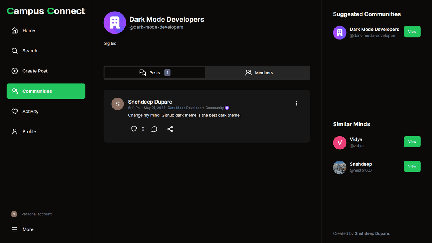View the suggested Dark Mode Developers community
The width and height of the screenshot is (432, 243).
pos(412,32)
